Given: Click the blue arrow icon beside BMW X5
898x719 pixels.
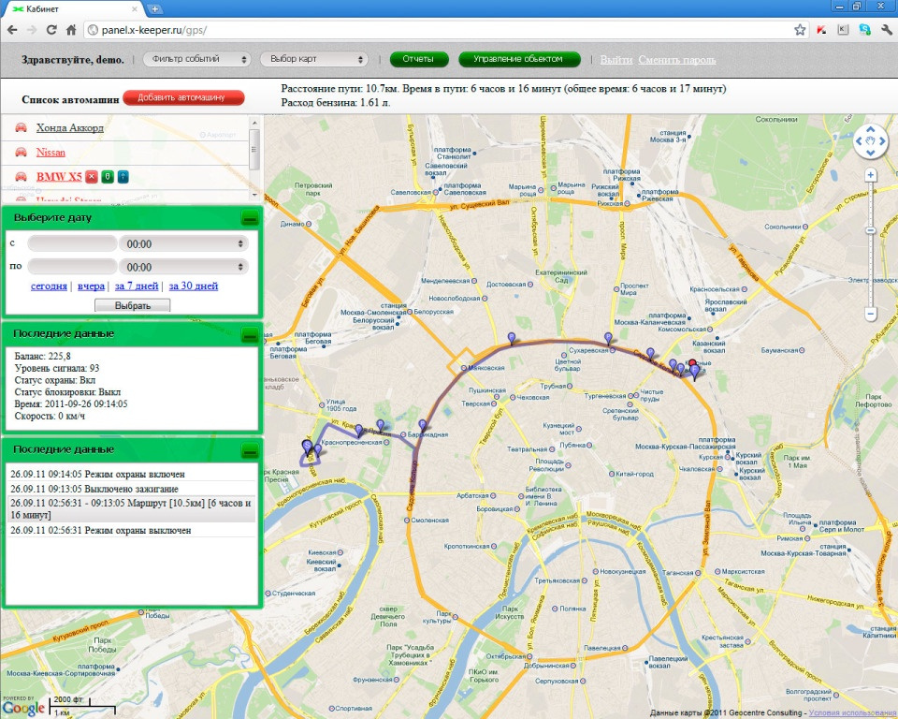Looking at the screenshot, I should click(123, 176).
